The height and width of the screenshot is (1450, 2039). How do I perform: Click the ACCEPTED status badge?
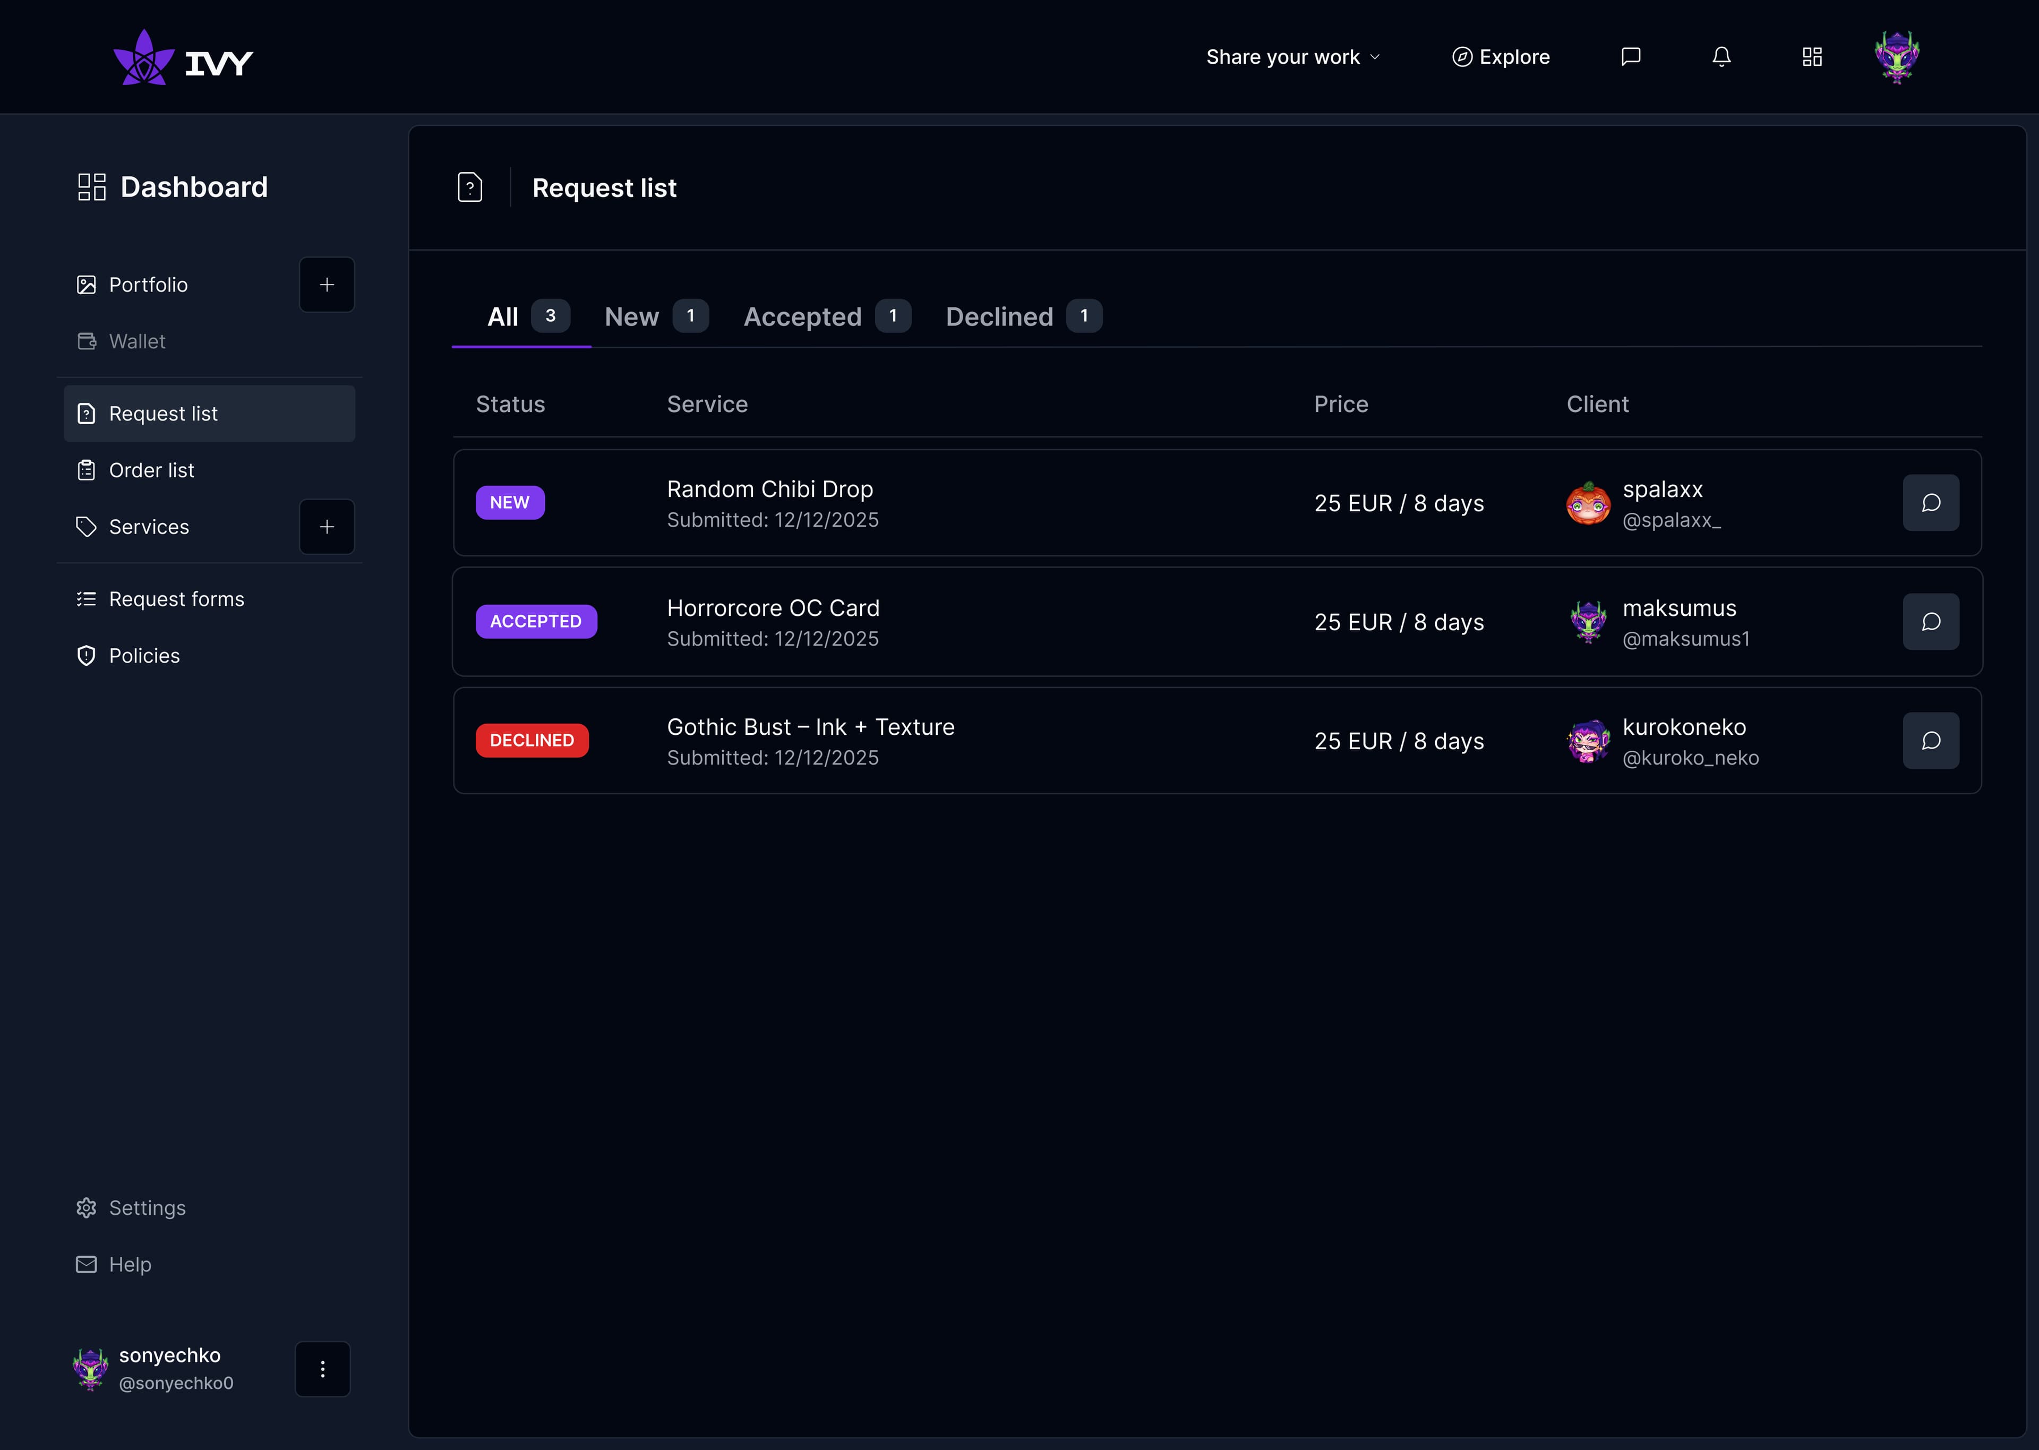pyautogui.click(x=536, y=621)
